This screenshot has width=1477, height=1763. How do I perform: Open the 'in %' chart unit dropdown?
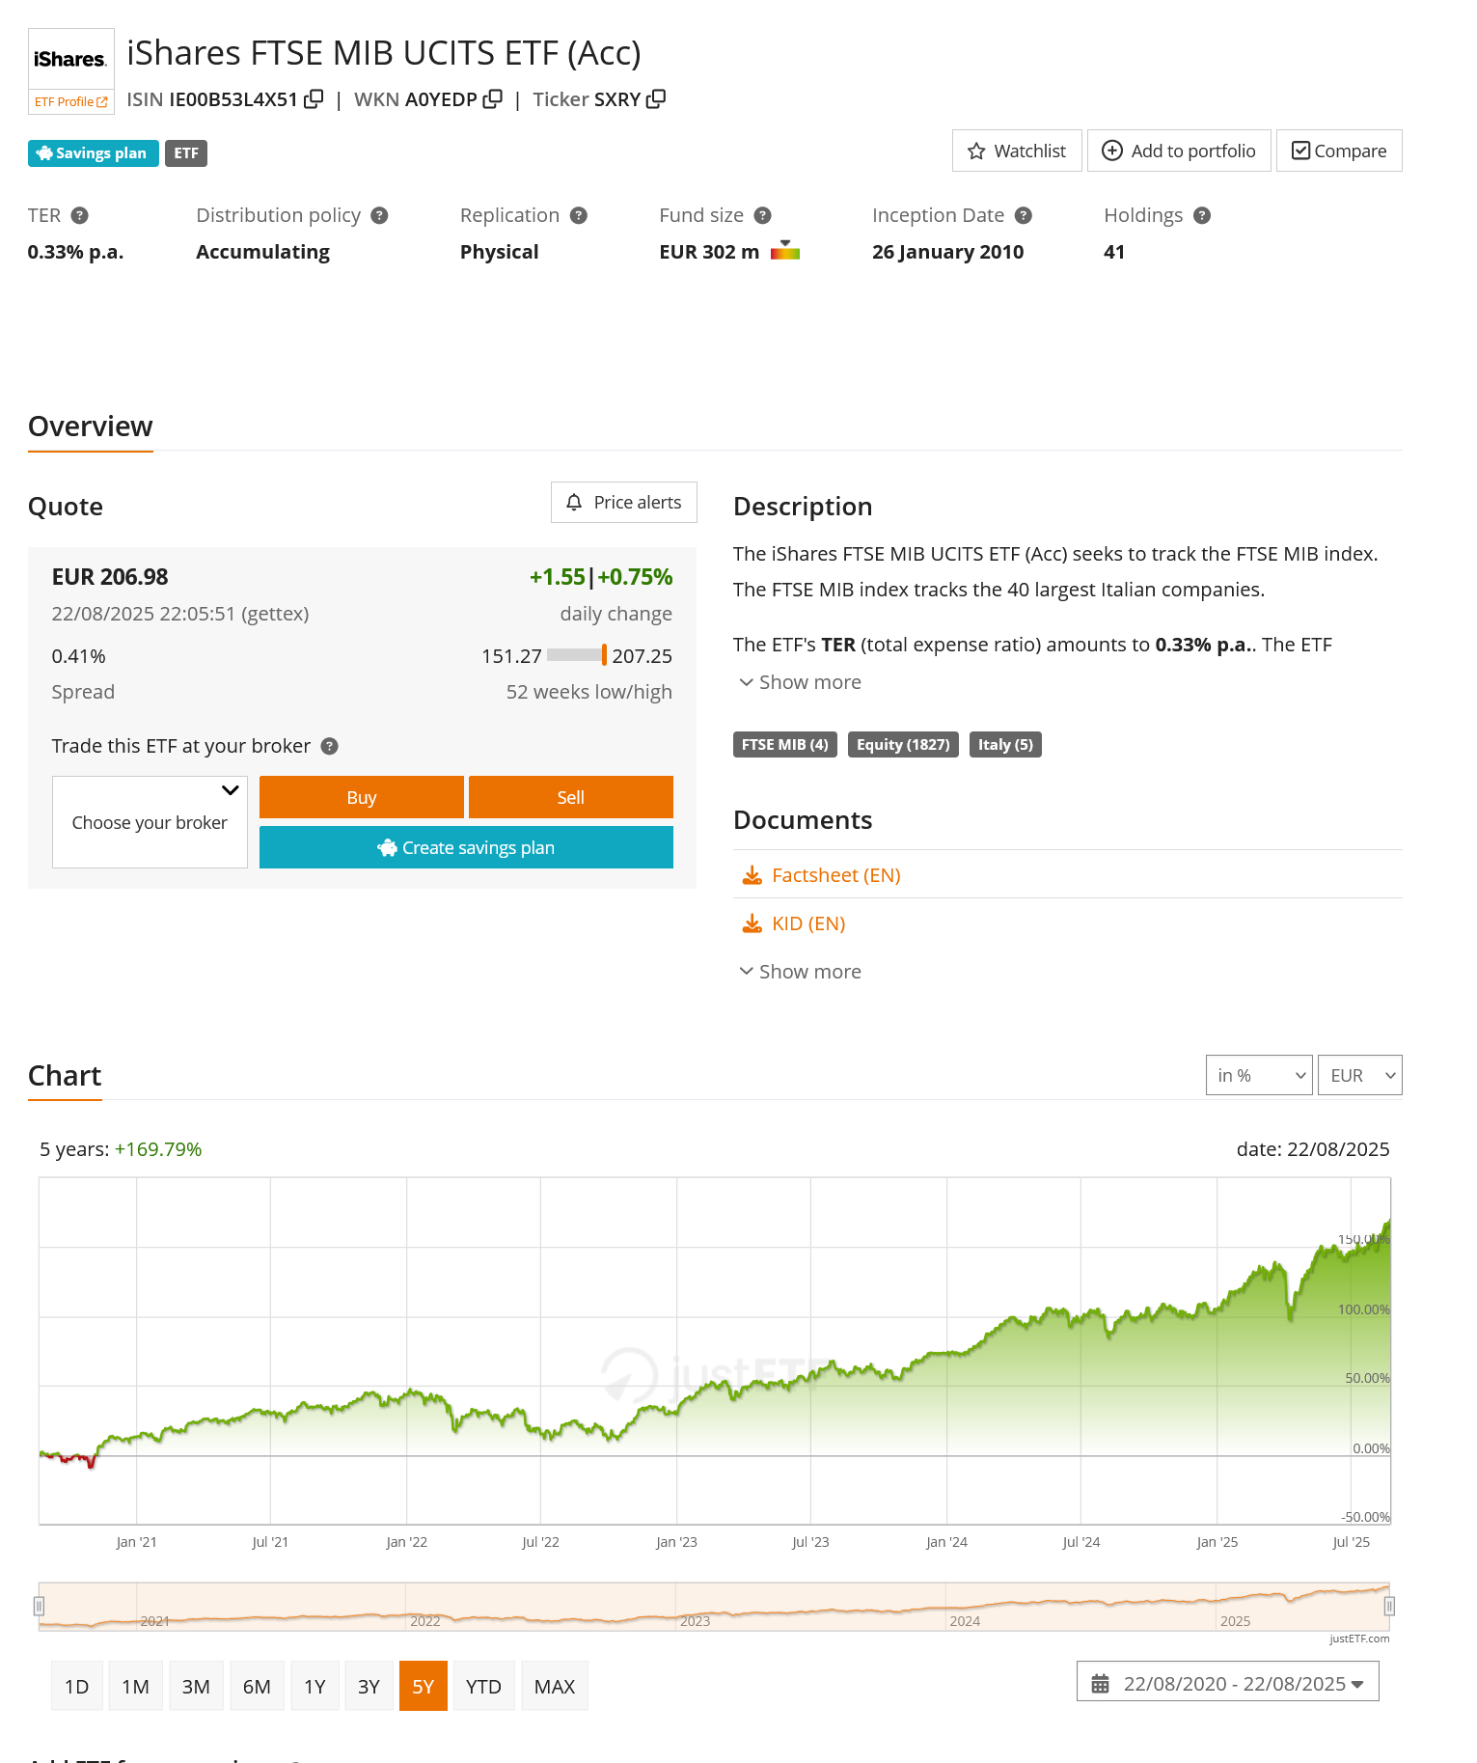tap(1259, 1075)
